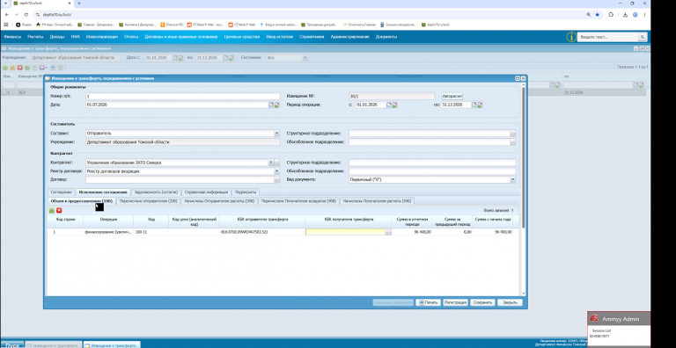Click the Дата input with 01.07.2026
Viewport: 676px width, 348px height.
[177, 105]
